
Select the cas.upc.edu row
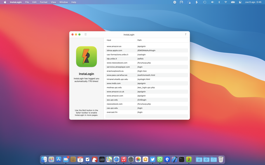pos(147,108)
